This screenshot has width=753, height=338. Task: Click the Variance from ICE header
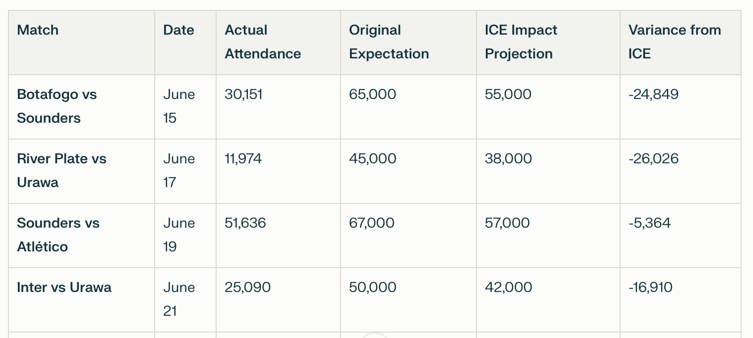tap(675, 42)
